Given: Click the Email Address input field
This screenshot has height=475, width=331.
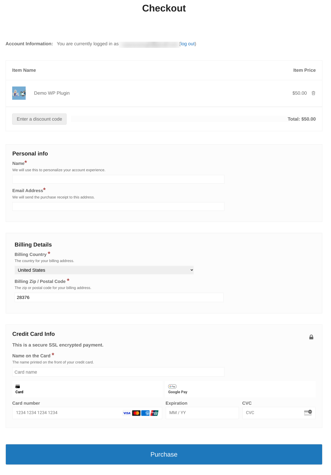Looking at the screenshot, I should coord(118,206).
